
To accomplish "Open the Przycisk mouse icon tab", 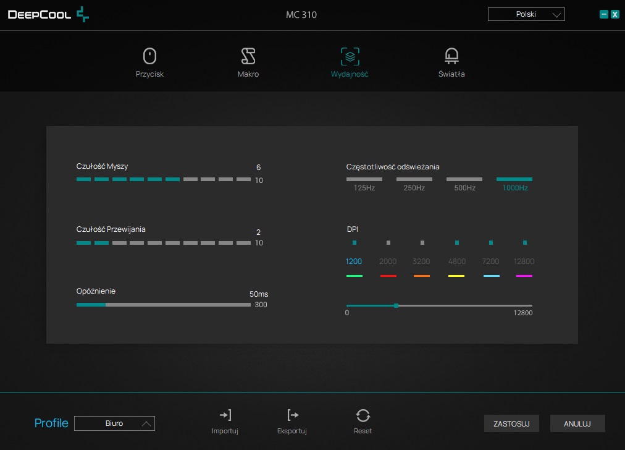I will pos(149,56).
